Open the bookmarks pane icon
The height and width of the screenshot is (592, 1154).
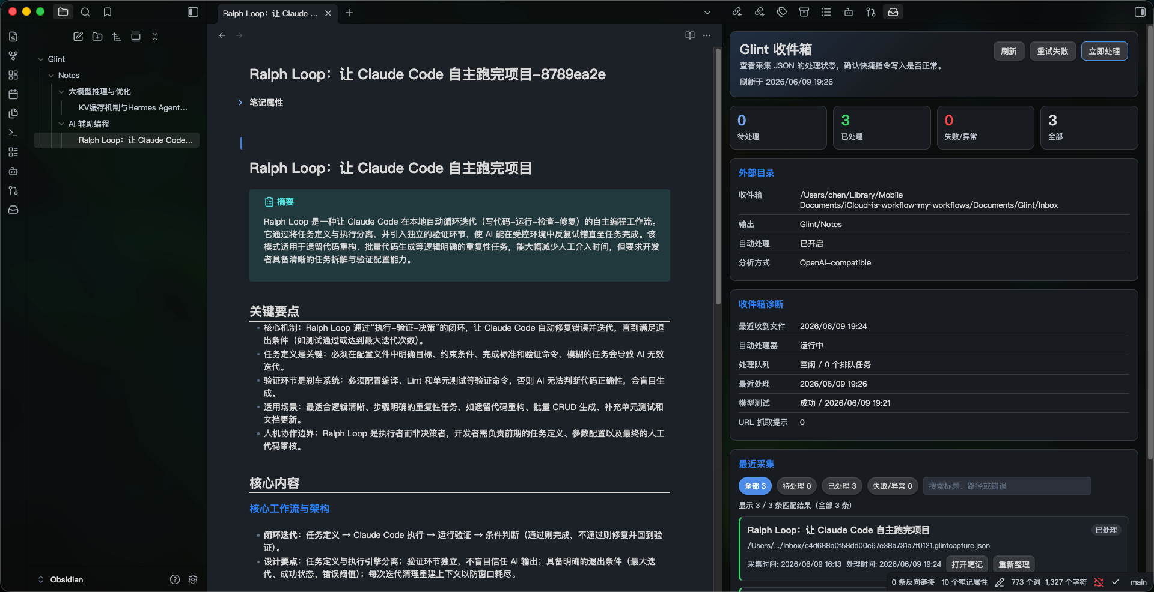pos(108,12)
